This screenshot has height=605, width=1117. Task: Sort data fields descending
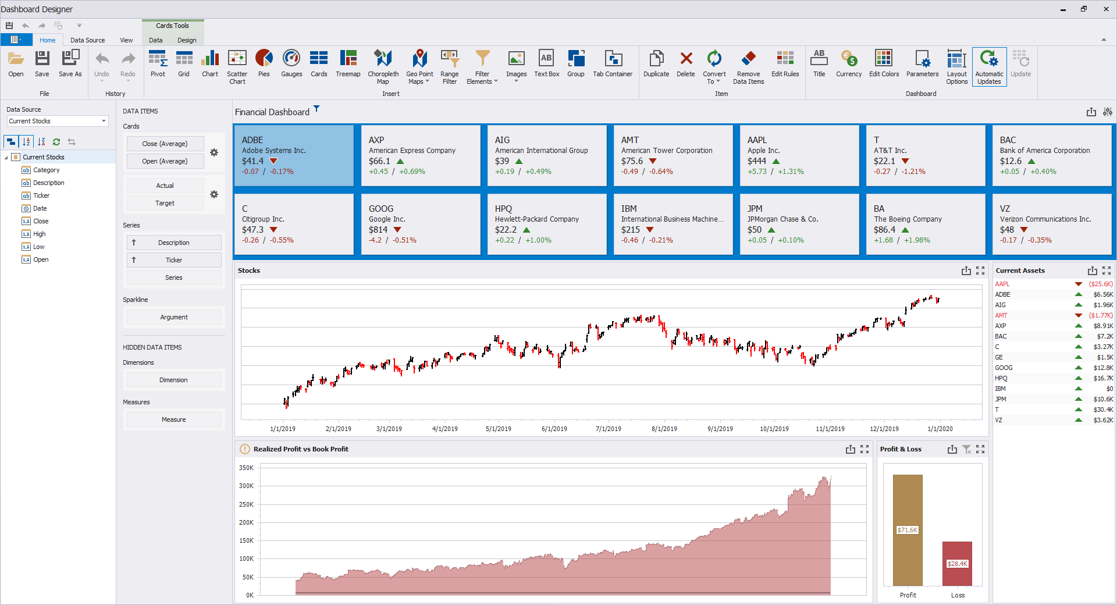41,141
